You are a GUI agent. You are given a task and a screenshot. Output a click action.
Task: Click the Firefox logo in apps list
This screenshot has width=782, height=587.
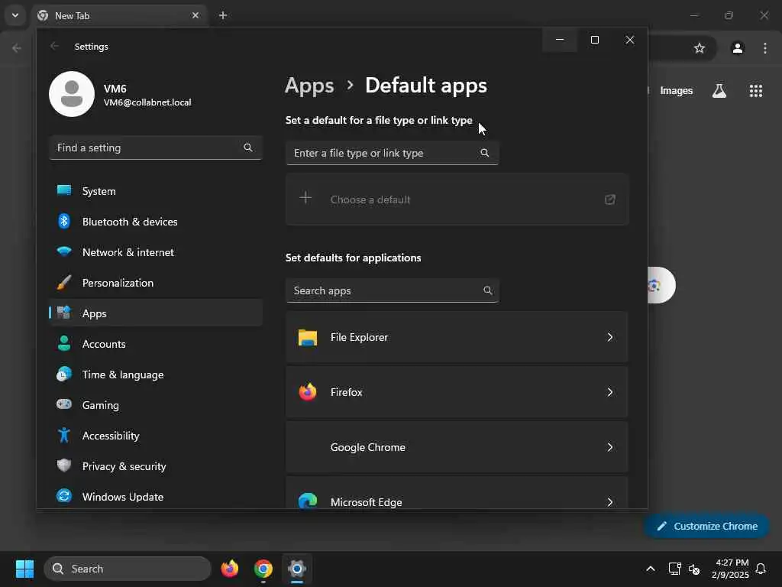click(x=308, y=392)
